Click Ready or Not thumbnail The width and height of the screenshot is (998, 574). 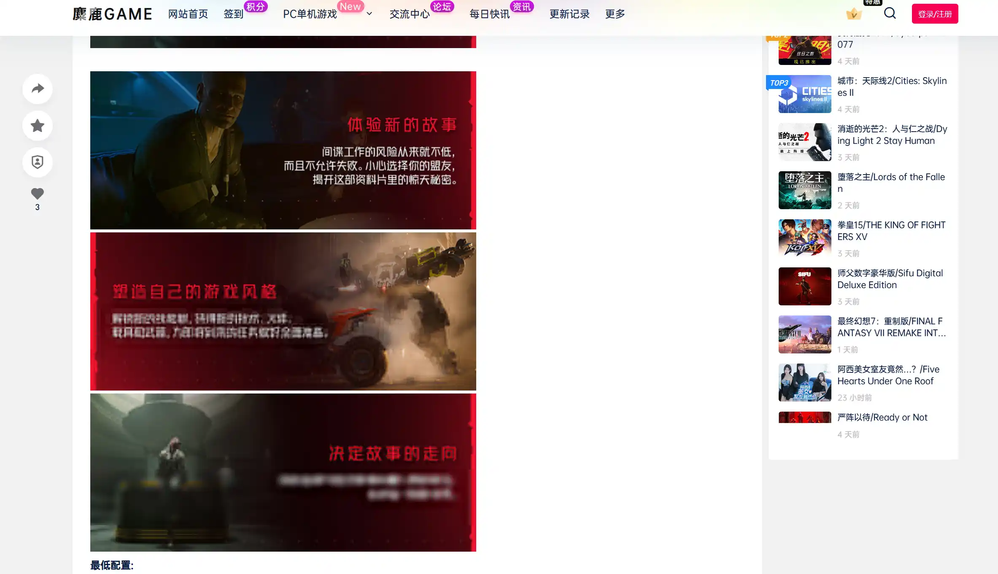tap(805, 417)
